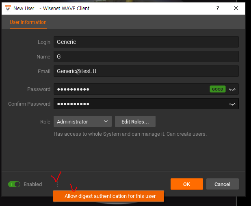Click the Email field with Generic@test.tt
This screenshot has width=251, height=206.
point(145,71)
